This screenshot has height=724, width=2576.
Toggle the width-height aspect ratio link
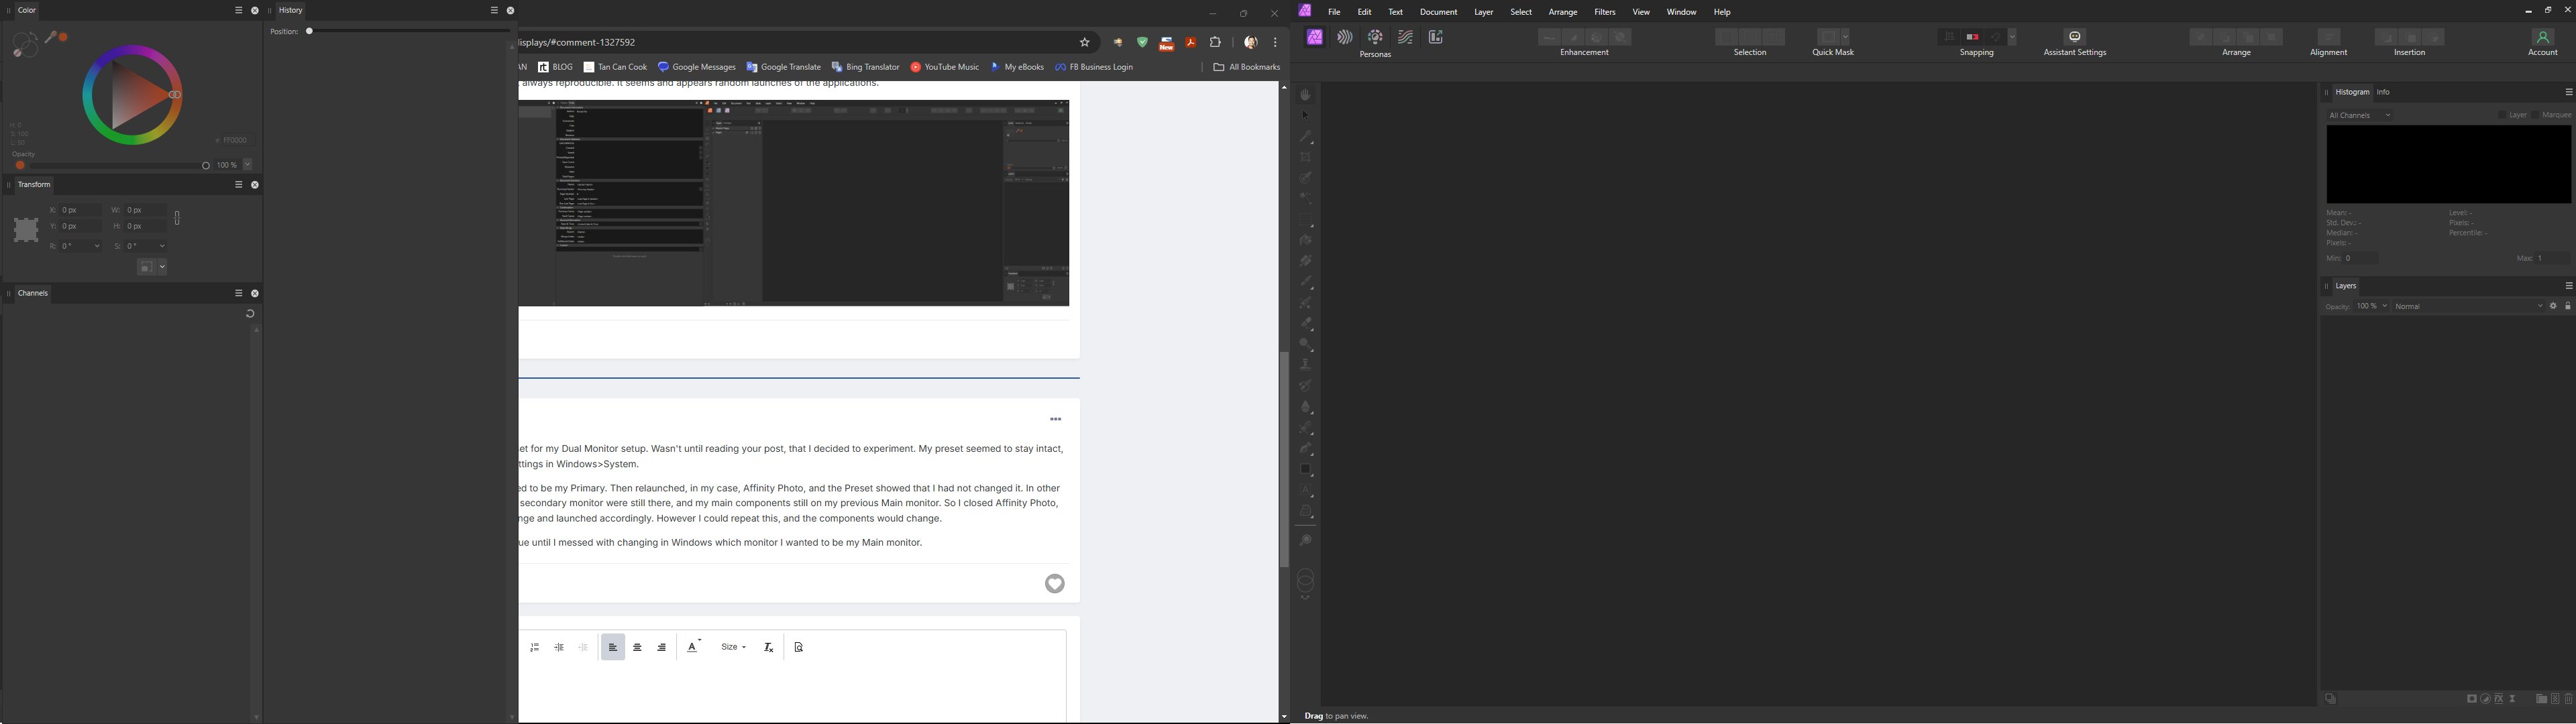(x=177, y=218)
